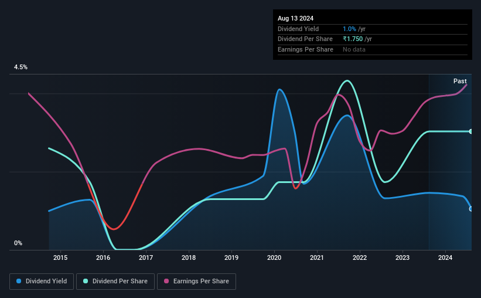481x298 pixels.
Task: Click the blue Dividend Yield legend dot
Action: pyautogui.click(x=19, y=281)
